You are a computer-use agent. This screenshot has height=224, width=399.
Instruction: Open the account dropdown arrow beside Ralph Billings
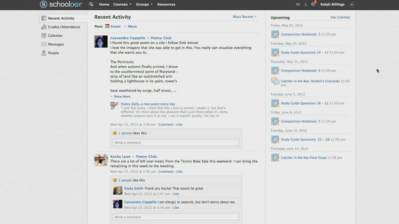tap(352, 5)
